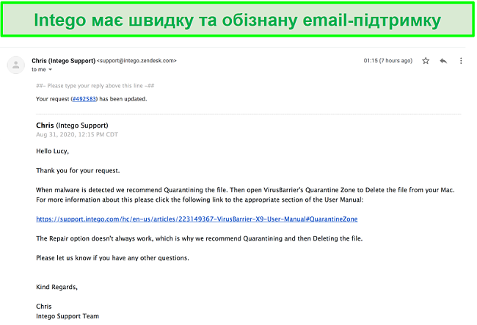Click the support@intego.zendesk.com address

point(136,61)
